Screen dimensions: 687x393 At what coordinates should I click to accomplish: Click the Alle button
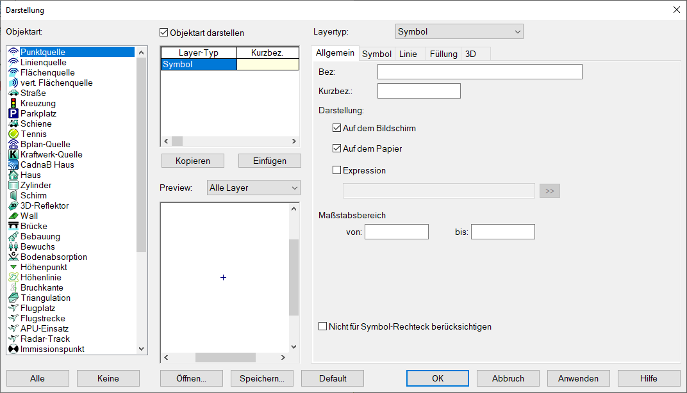[x=38, y=378]
